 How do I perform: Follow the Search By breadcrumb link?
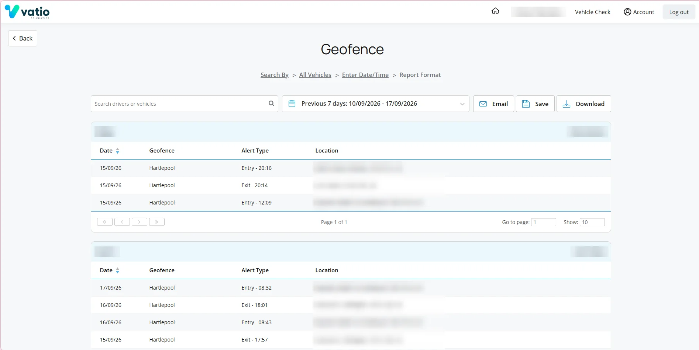point(275,75)
